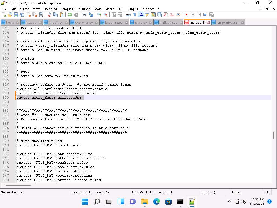Image resolution: width=277 pixels, height=208 pixels.
Task: Close the fuzz.py tab
Action: (x=40, y=22)
